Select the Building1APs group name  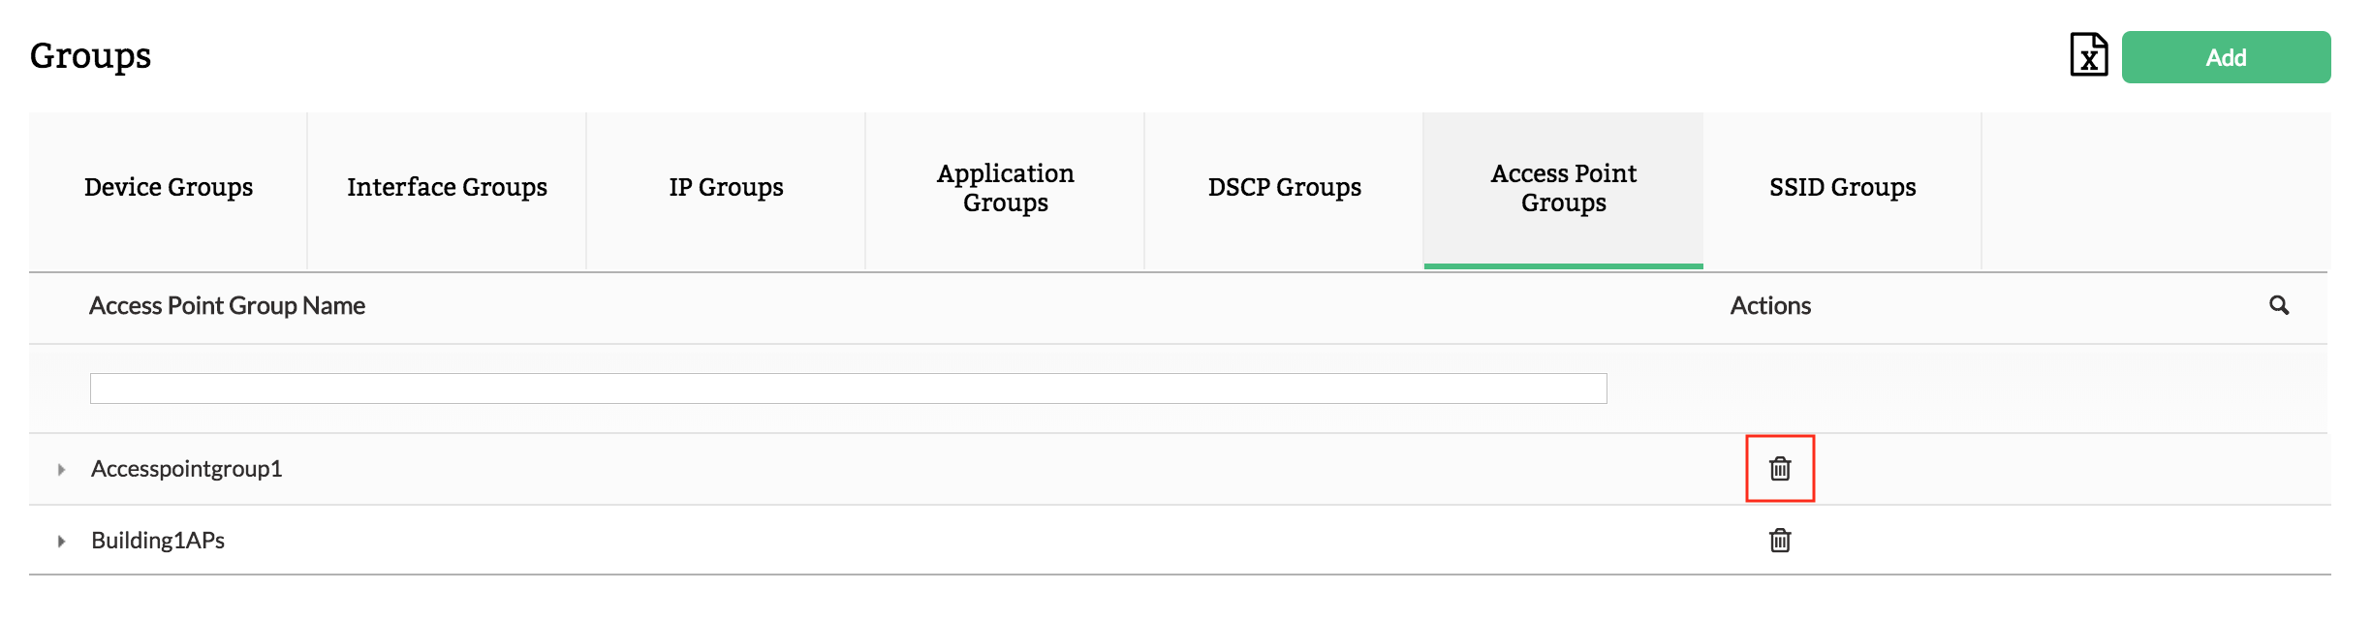click(x=158, y=541)
